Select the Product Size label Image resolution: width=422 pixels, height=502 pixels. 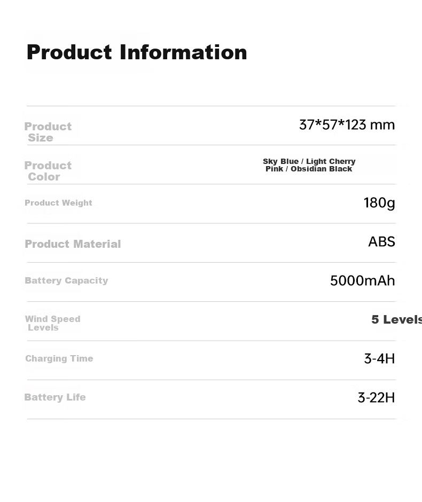click(48, 132)
